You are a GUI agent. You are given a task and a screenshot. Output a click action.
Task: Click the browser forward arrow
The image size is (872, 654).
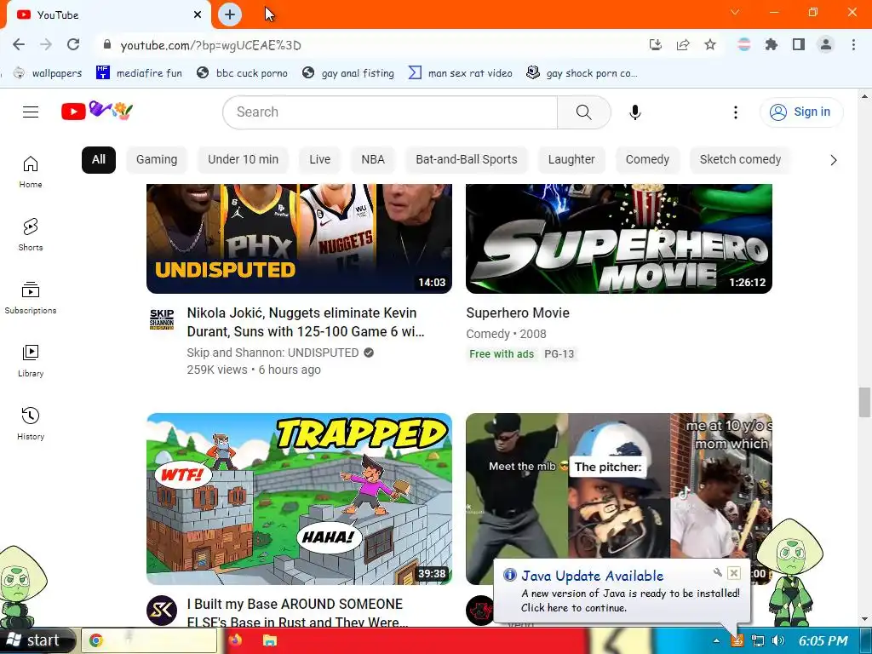(46, 44)
